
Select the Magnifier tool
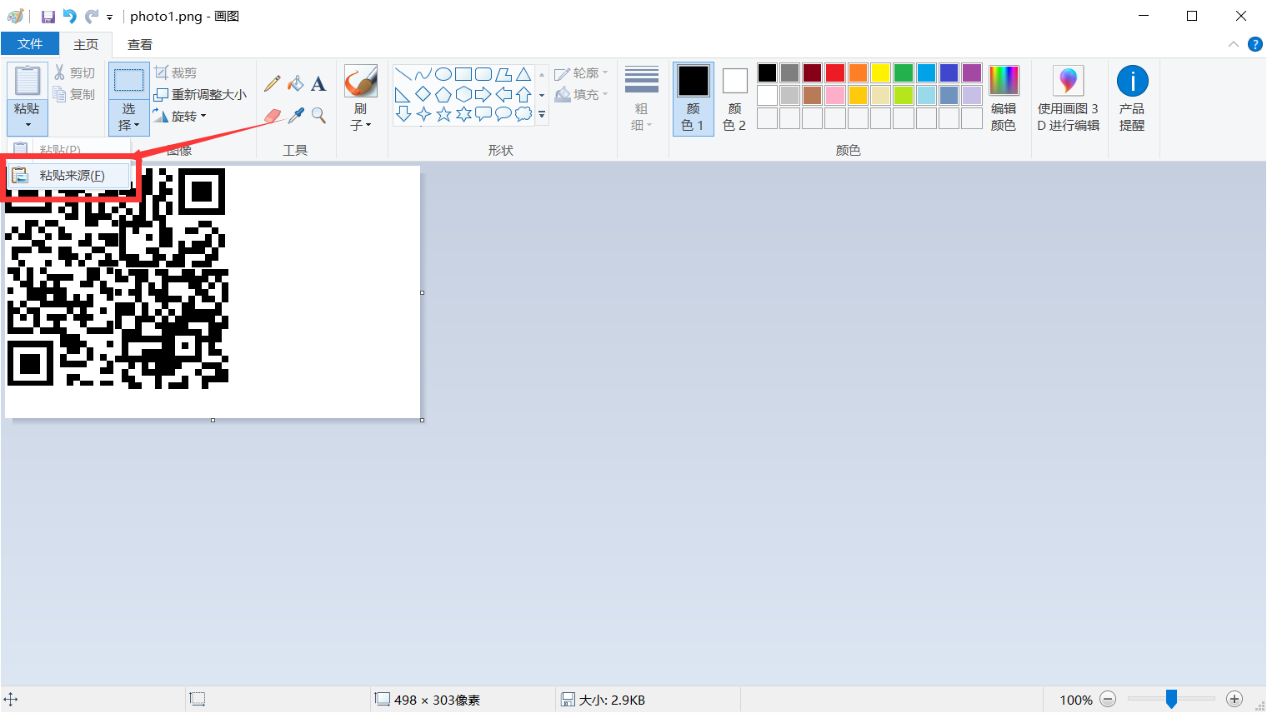(318, 116)
